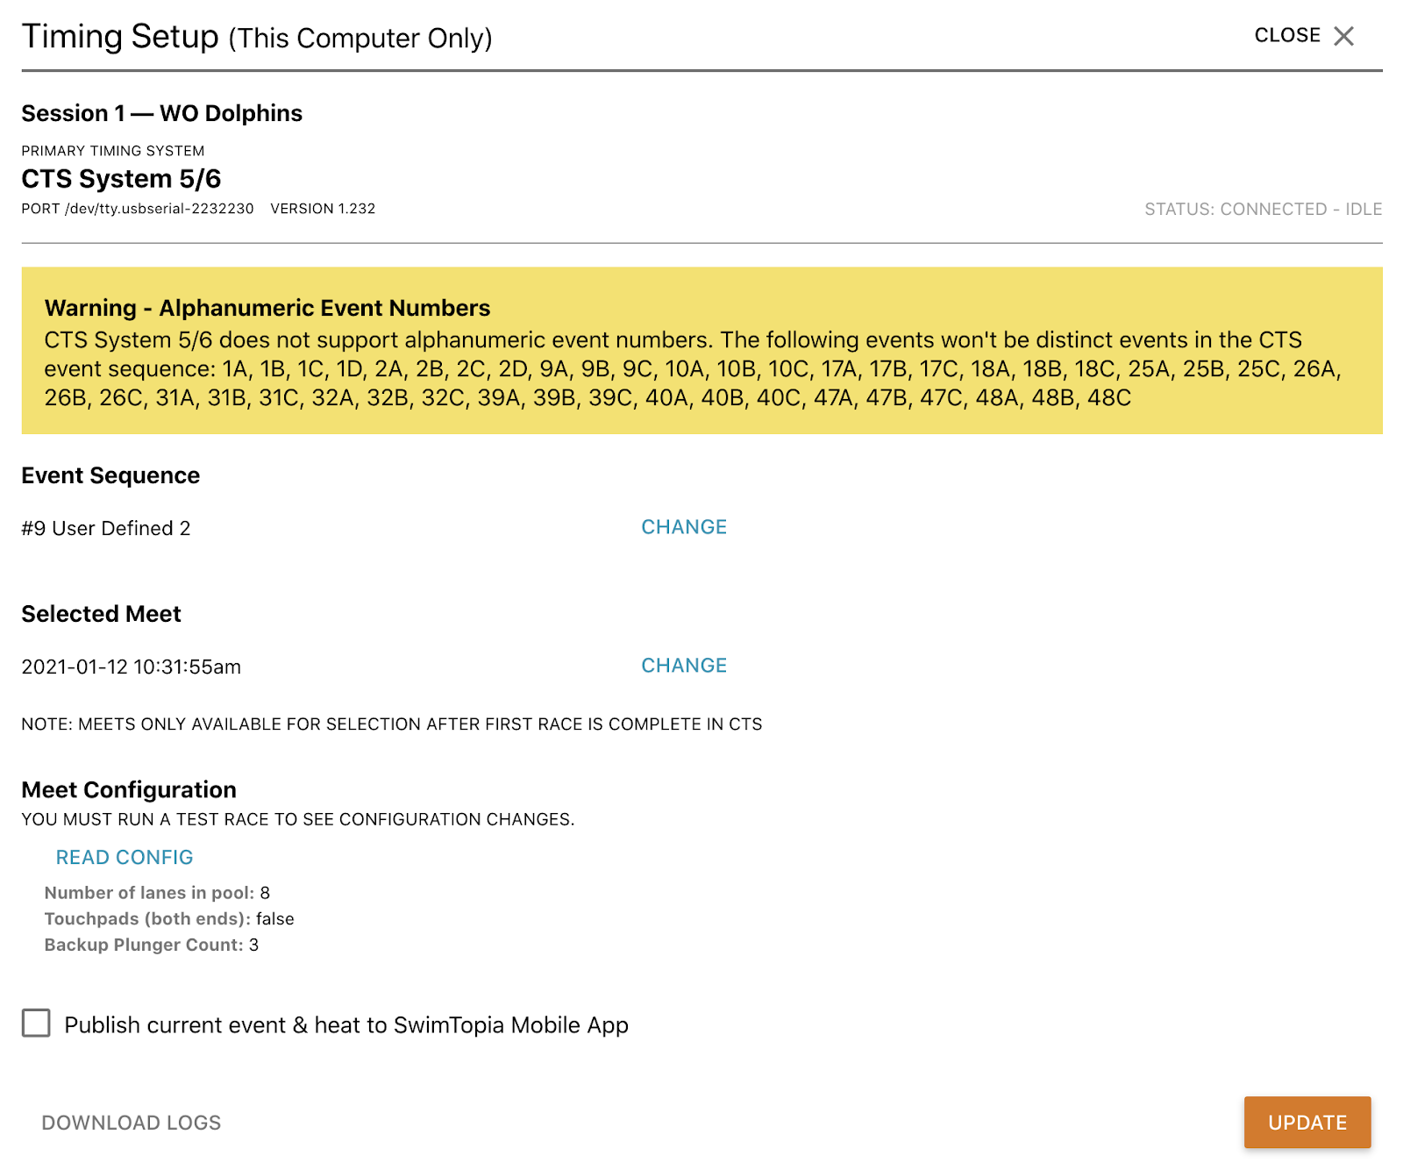Screen dimensions: 1403x1170
Task: Click the '#9 User Defined 2' sequence value
Action: pyautogui.click(x=106, y=529)
